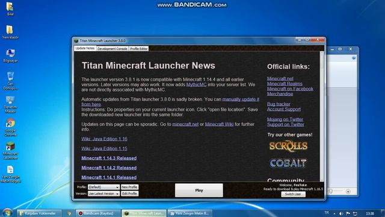Image resolution: width=385 pixels, height=217 pixels.
Task: Click the Play button
Action: tap(199, 190)
